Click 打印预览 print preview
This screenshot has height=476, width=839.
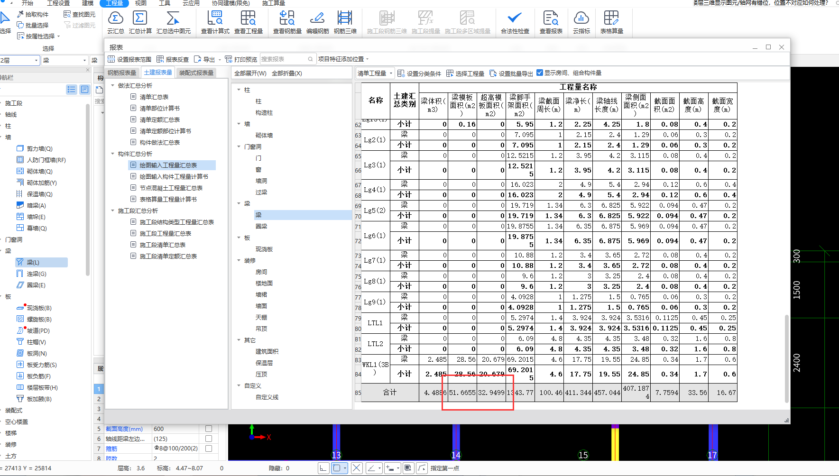[241, 59]
